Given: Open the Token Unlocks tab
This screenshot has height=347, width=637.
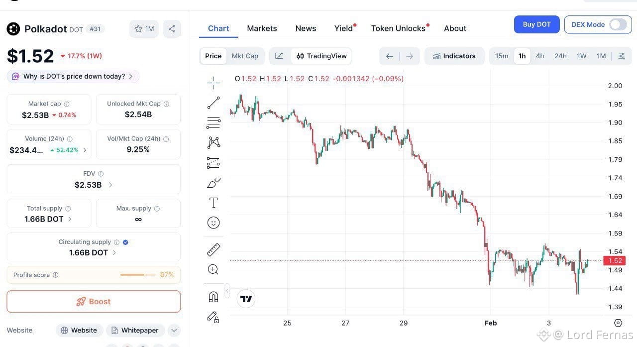Looking at the screenshot, I should 398,28.
